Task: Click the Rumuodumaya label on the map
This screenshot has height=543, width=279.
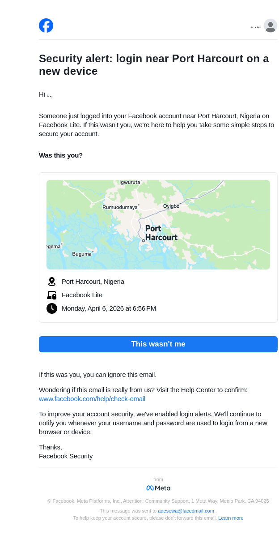Action: click(120, 207)
